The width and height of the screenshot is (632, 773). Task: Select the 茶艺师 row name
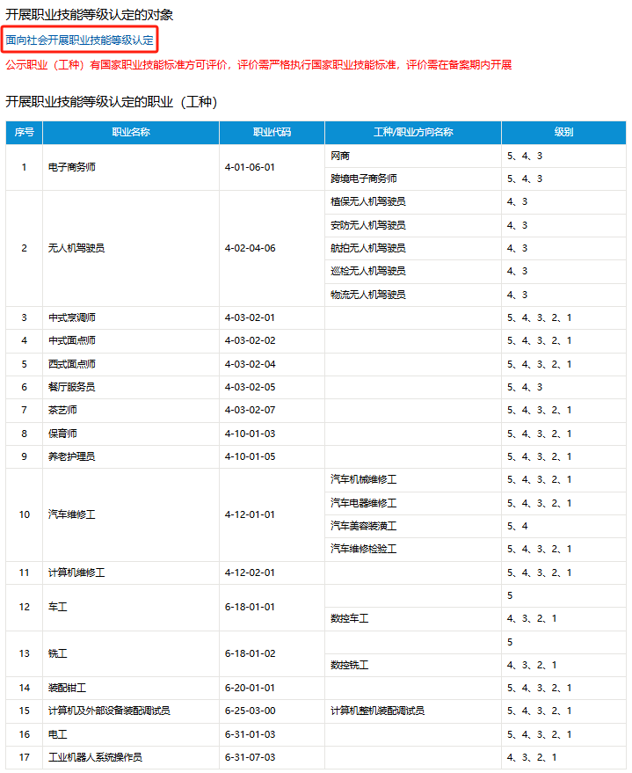pyautogui.click(x=62, y=411)
